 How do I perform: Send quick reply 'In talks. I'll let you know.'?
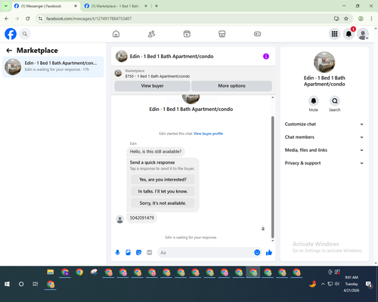click(x=163, y=191)
